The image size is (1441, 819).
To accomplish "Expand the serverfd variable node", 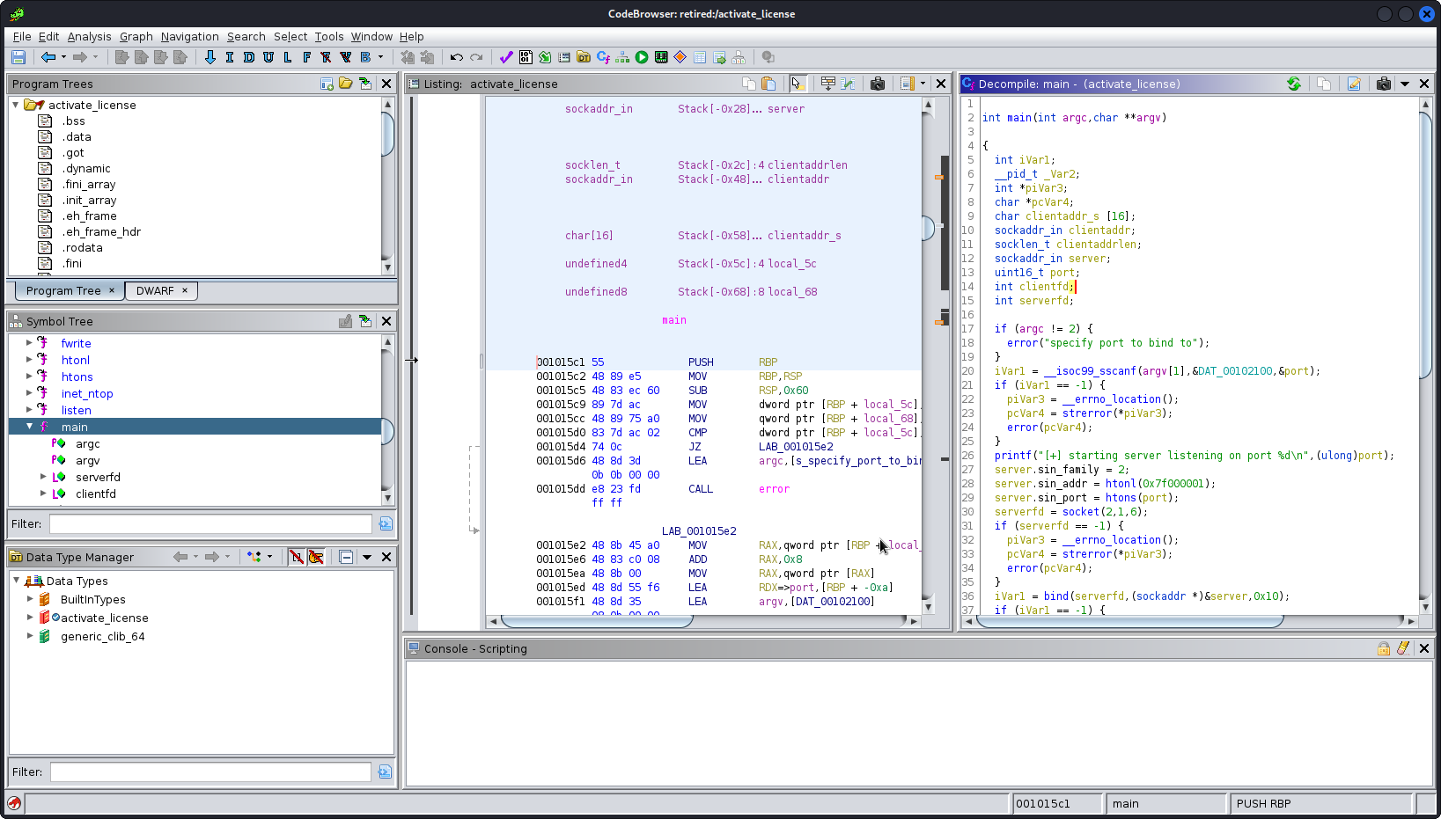I will point(43,477).
